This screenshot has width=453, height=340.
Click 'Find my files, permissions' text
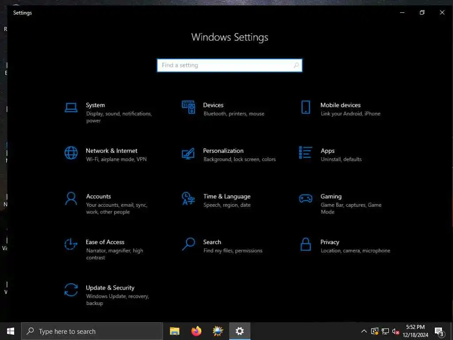[233, 251]
